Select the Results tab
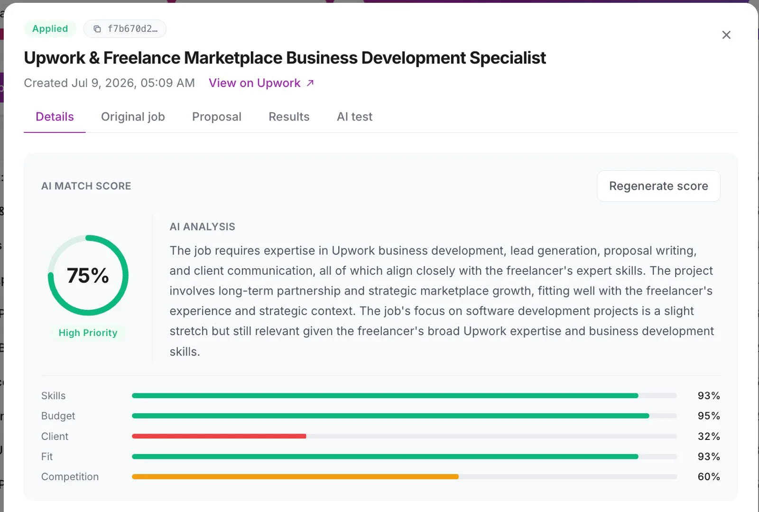The image size is (759, 512). (289, 117)
